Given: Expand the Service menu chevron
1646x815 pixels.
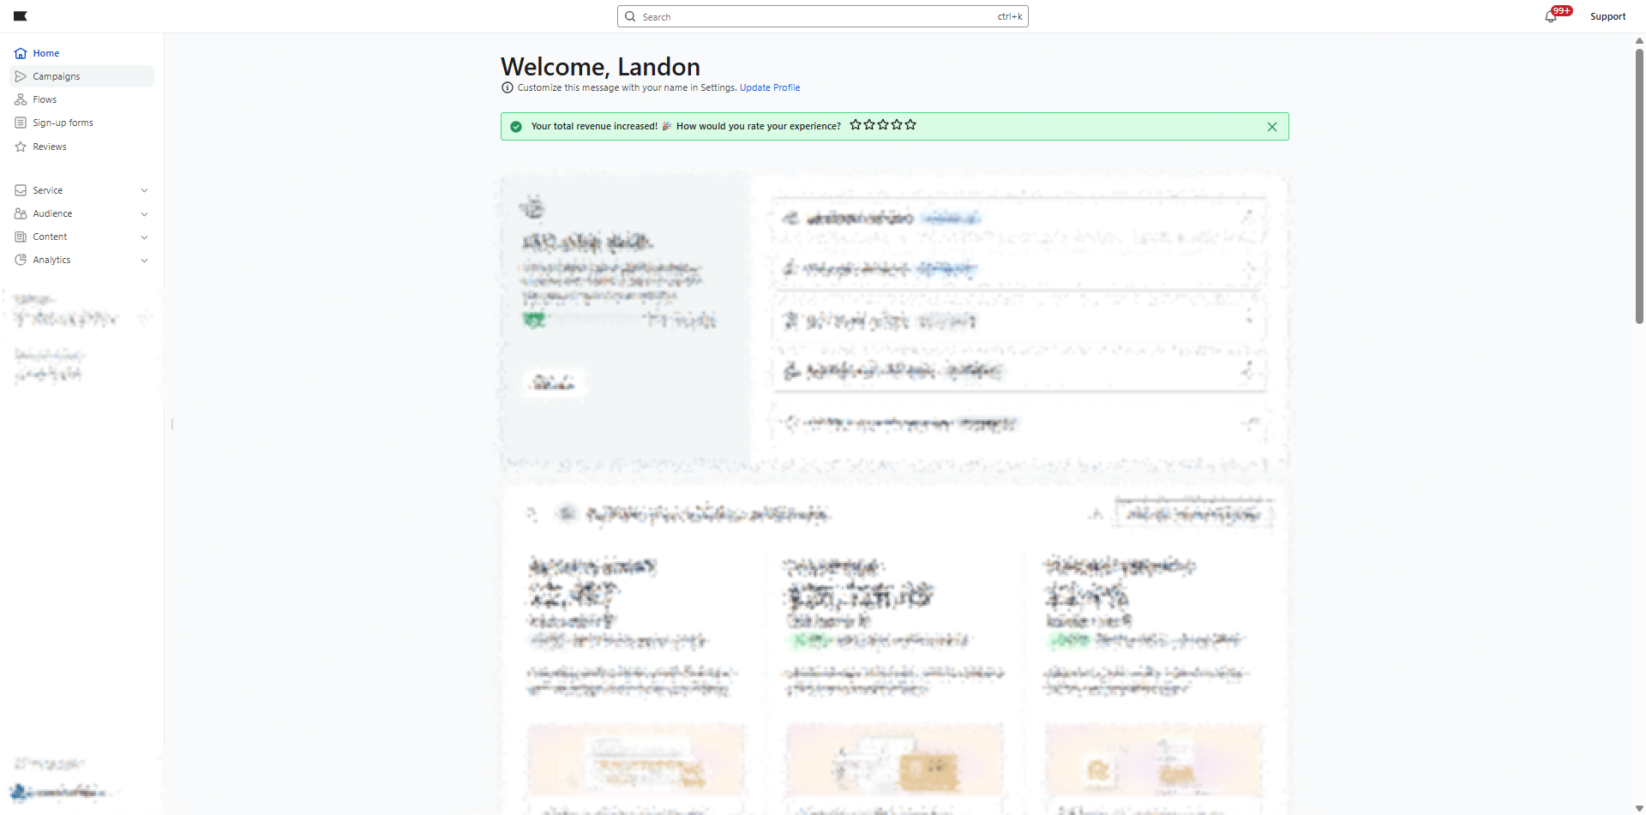Looking at the screenshot, I should [x=144, y=190].
